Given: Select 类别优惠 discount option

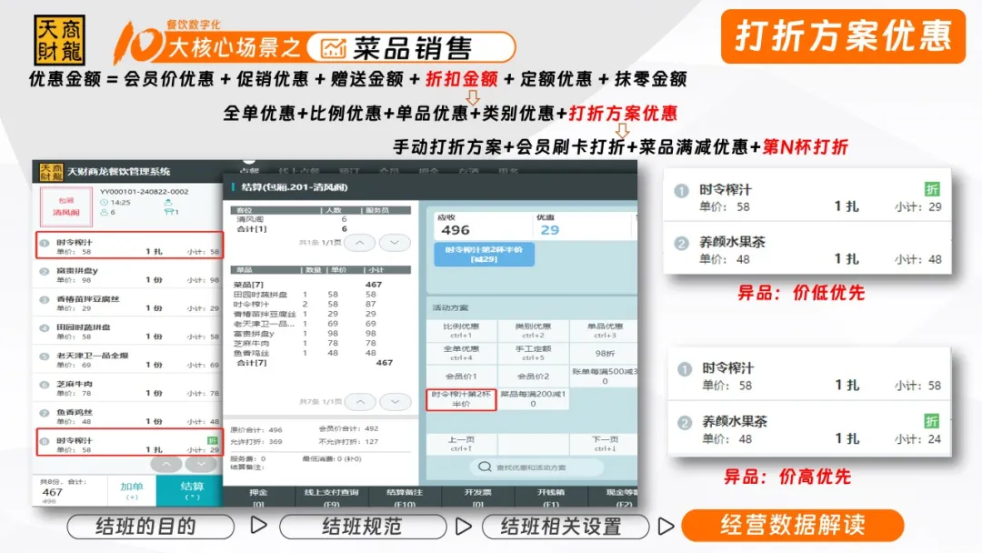Looking at the screenshot, I should pyautogui.click(x=533, y=330).
